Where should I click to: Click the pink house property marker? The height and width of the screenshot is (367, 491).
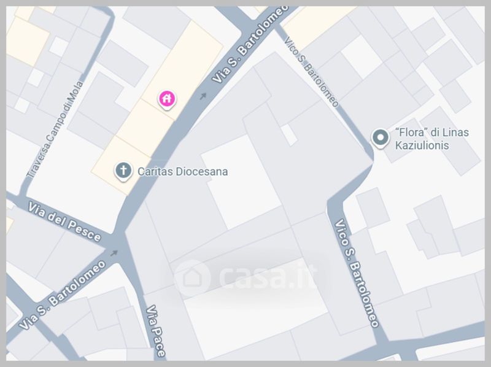point(167,99)
